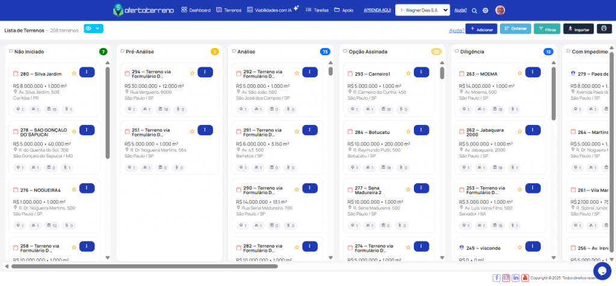616x286 pixels.
Task: Open the chat support bubble
Action: coord(602,271)
